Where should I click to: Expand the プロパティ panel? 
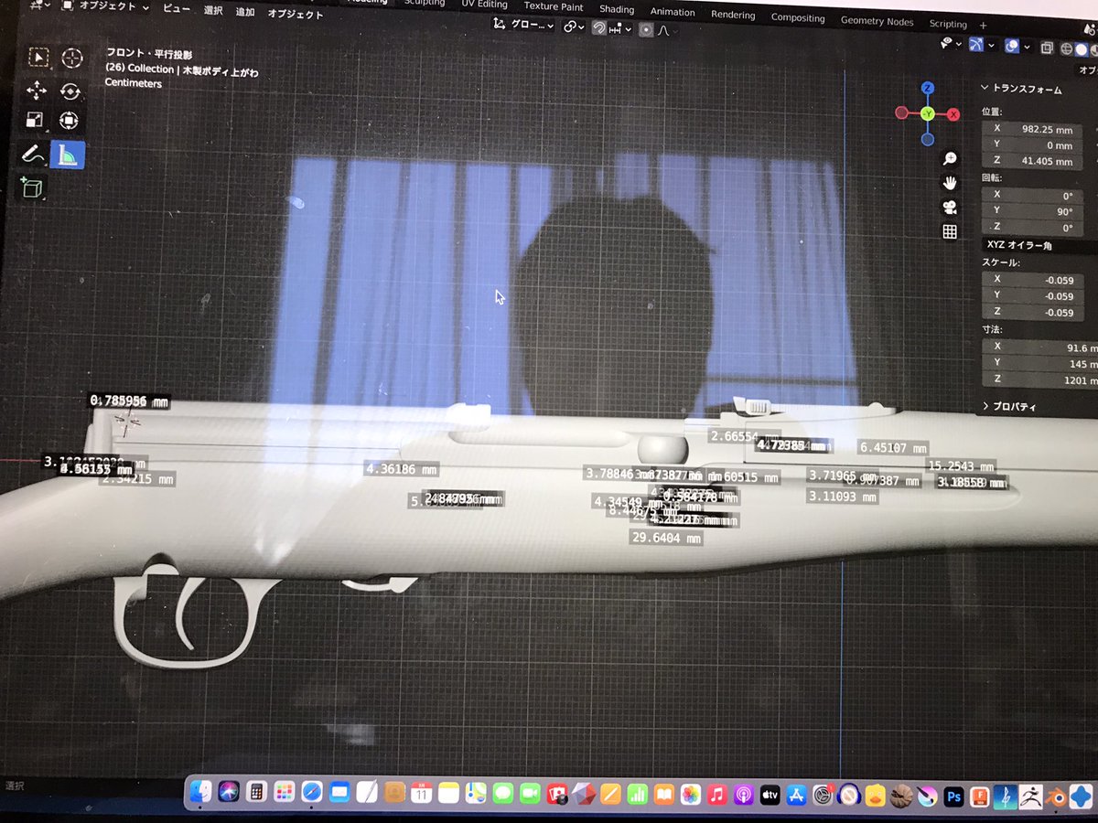1010,406
